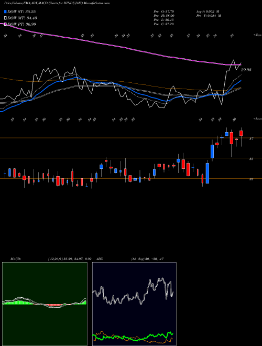Click the ADX (14 day) 30, +30, -17 values

[147, 259]
